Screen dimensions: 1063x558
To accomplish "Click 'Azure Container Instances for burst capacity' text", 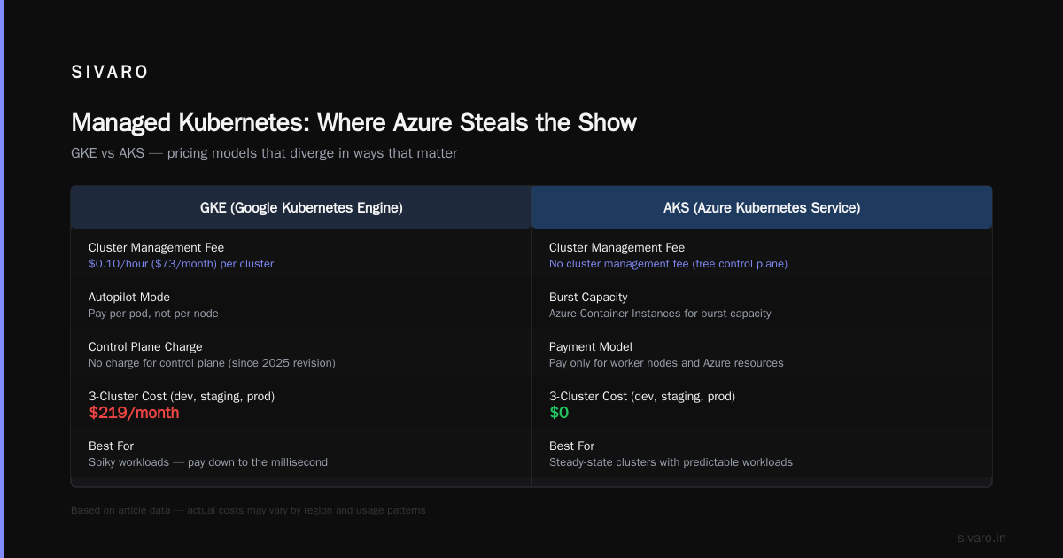I will click(x=660, y=314).
